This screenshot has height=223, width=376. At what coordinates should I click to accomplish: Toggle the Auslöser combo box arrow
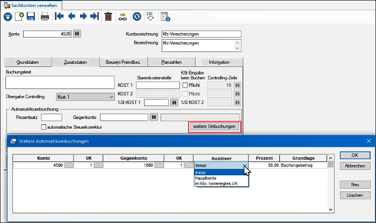(245, 166)
